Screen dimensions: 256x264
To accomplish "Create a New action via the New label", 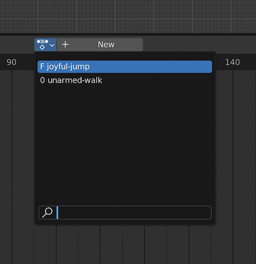I will pyautogui.click(x=106, y=45).
